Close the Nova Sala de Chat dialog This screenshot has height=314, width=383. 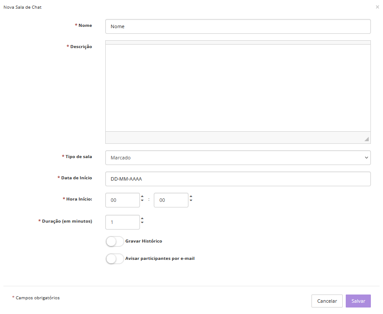[x=377, y=7]
